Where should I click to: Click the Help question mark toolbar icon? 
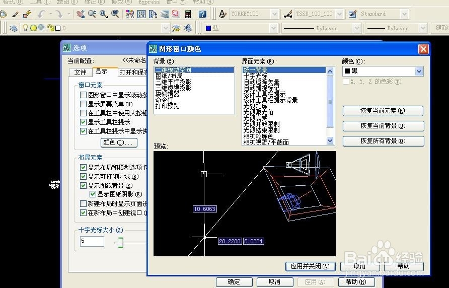202,14
